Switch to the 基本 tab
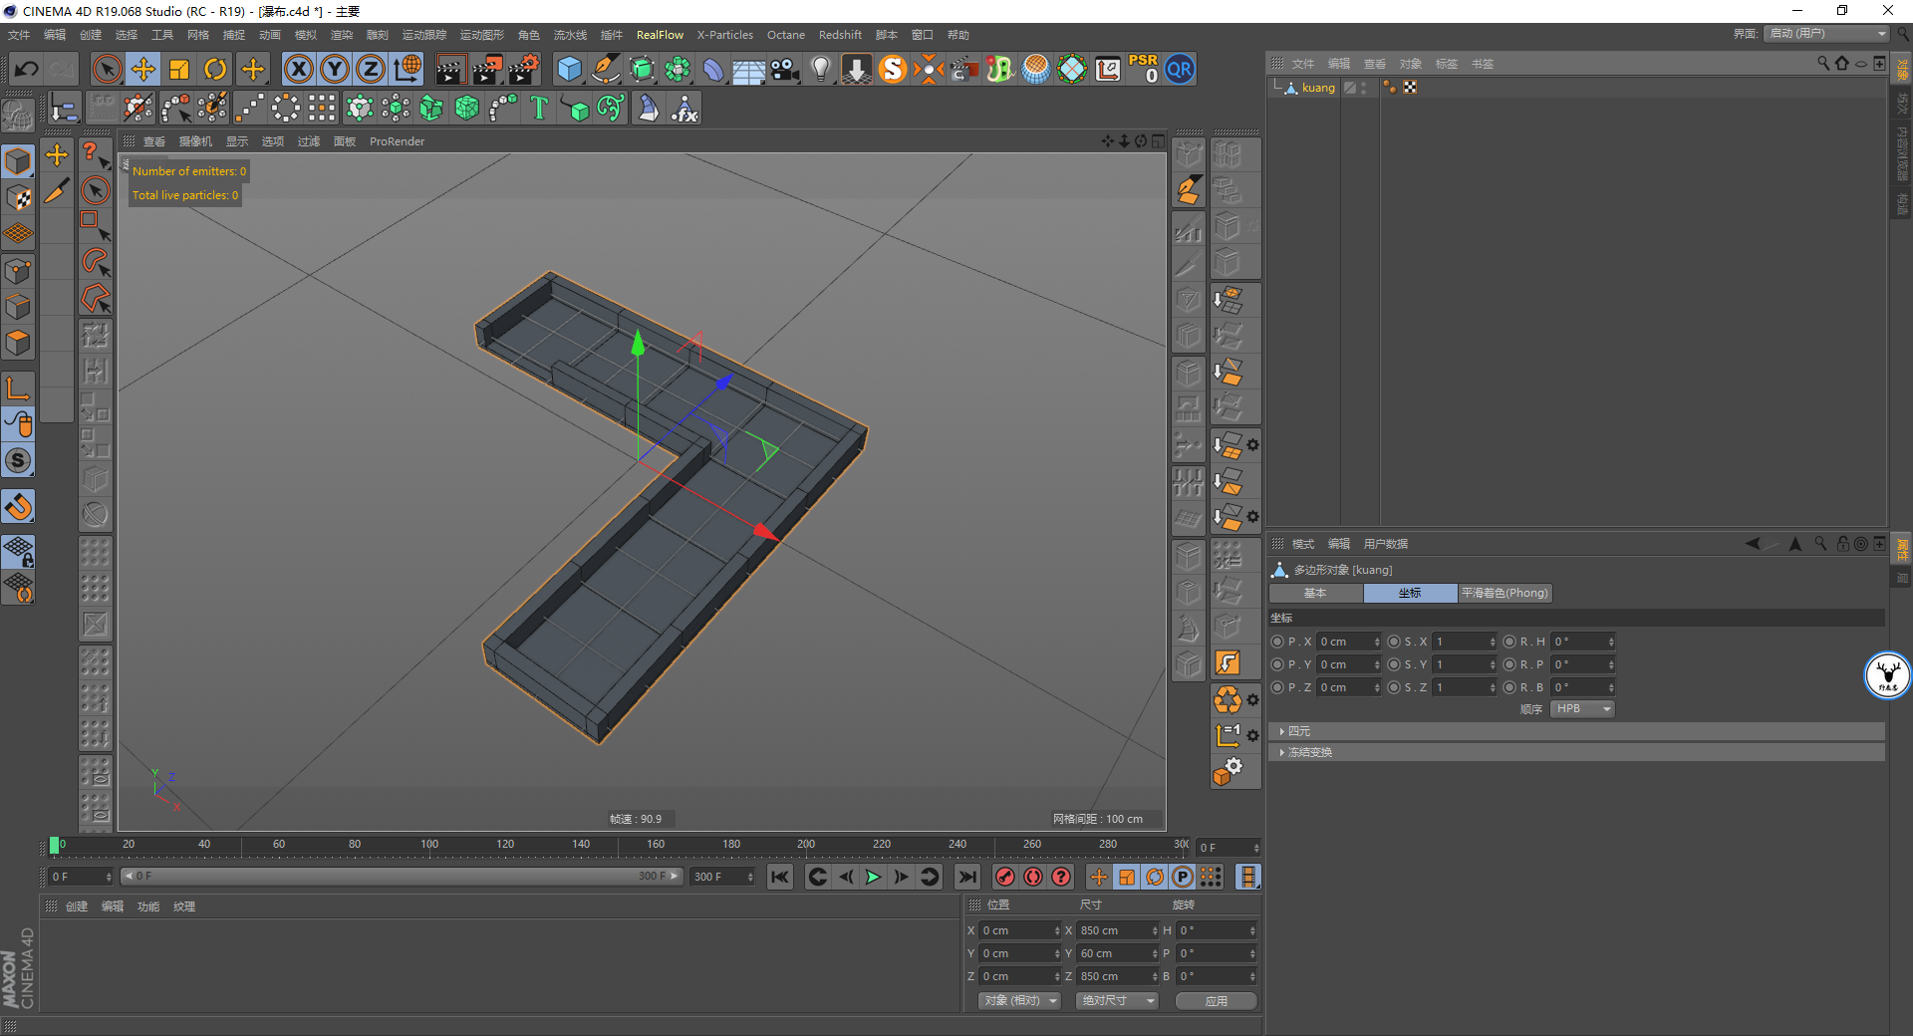The height and width of the screenshot is (1036, 1913). [x=1315, y=593]
